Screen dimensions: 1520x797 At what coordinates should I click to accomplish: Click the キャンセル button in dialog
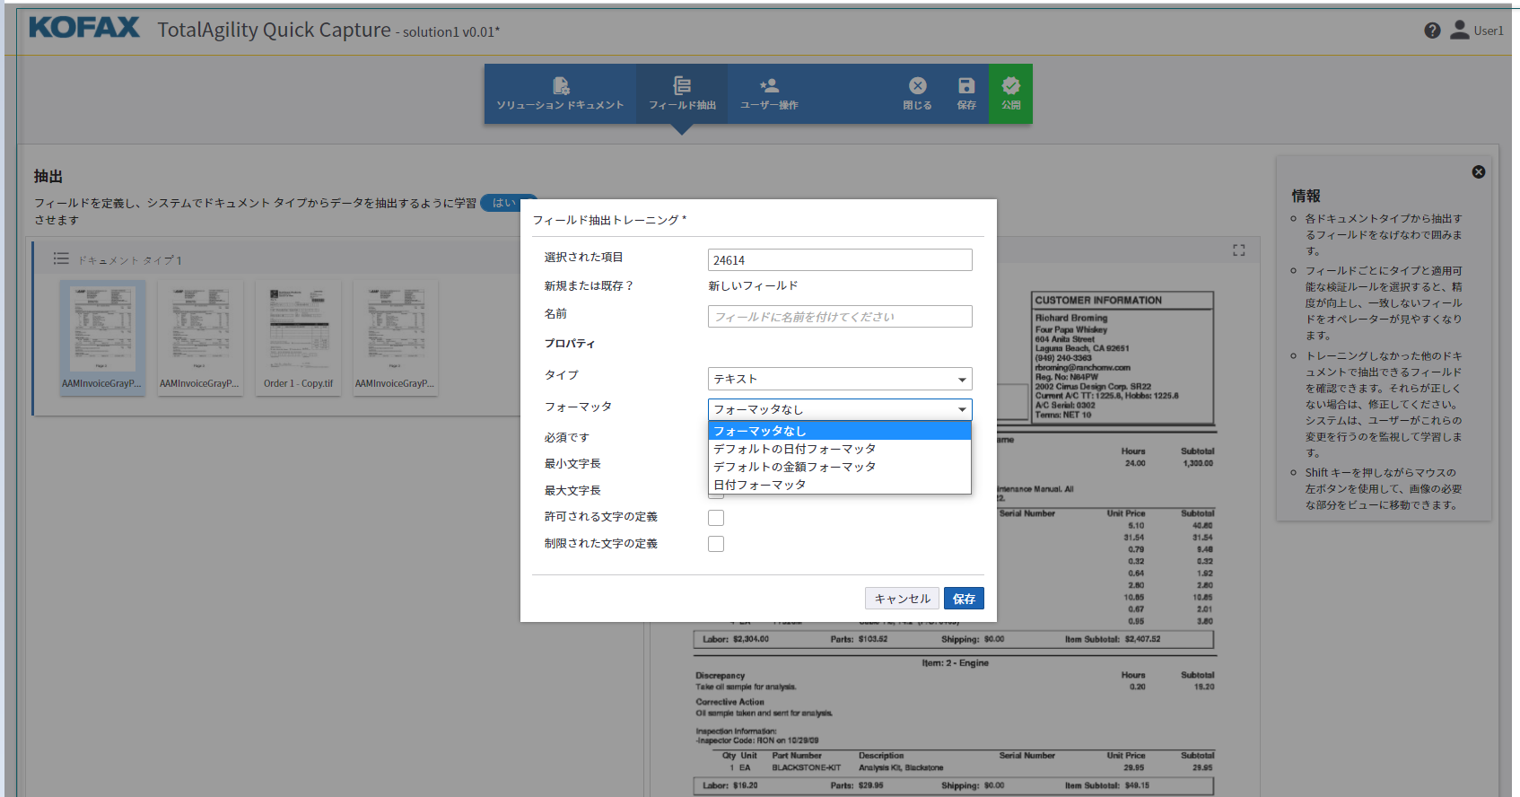pyautogui.click(x=902, y=599)
